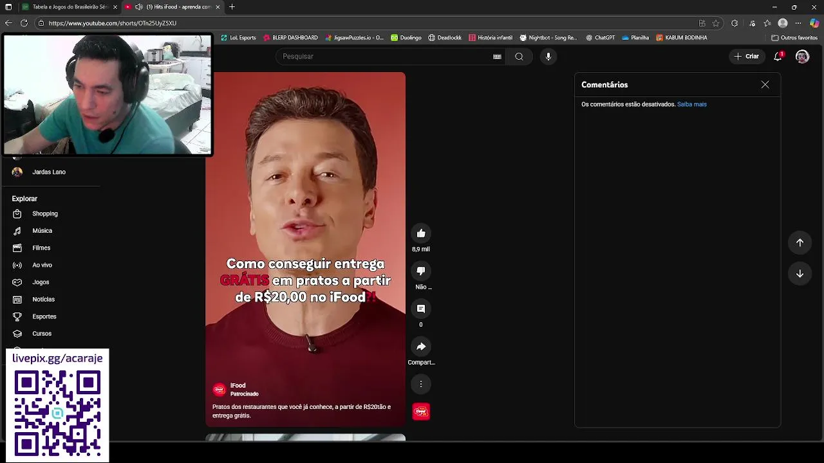Open JigsawPuzzles.io bookmark
The width and height of the screenshot is (824, 463).
(x=354, y=38)
